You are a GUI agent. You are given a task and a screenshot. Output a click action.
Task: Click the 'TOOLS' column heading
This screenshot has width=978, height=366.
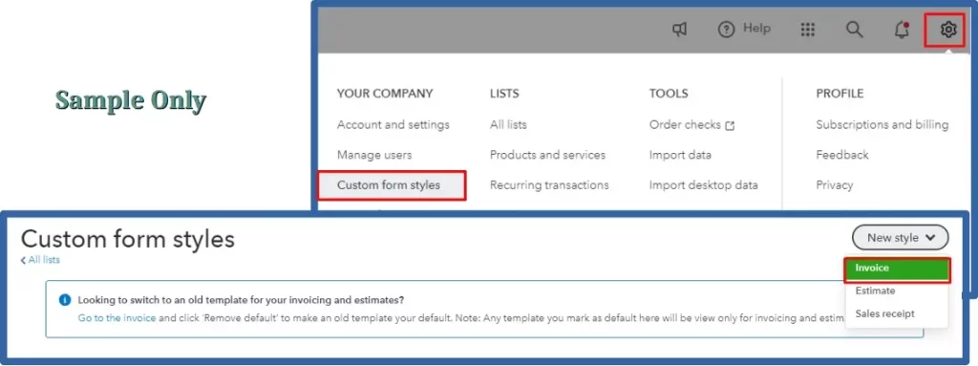(669, 94)
